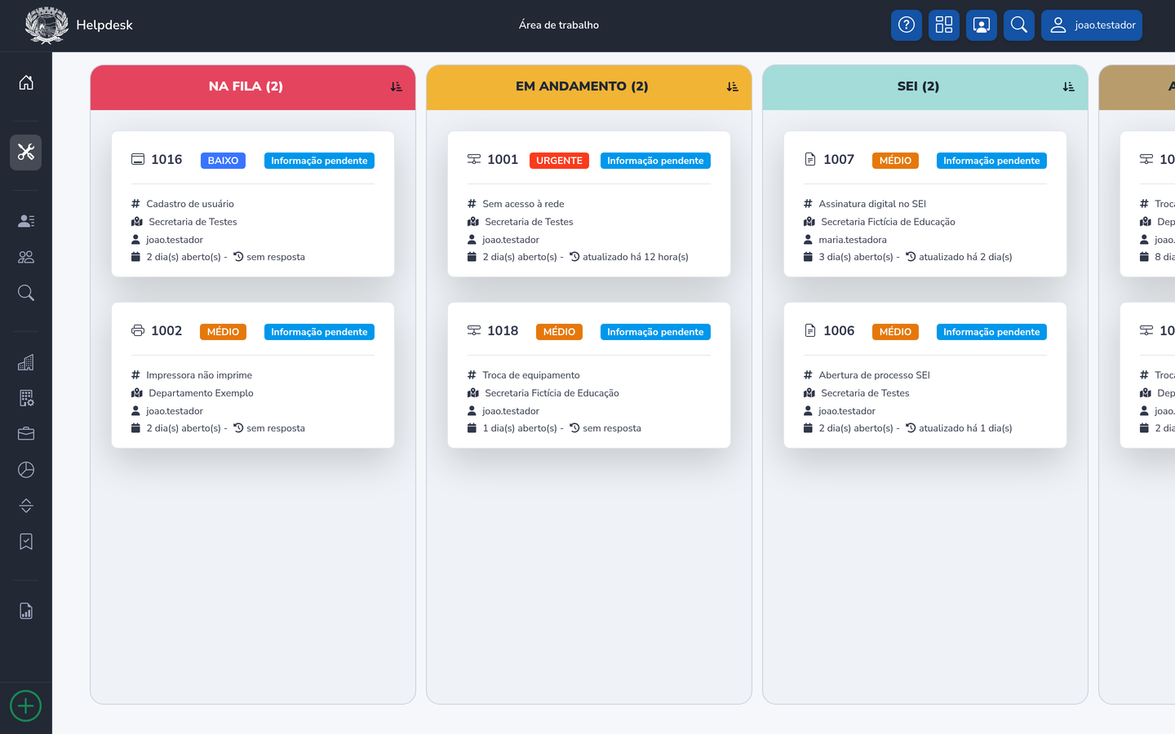1175x734 pixels.
Task: Click the Helpdesk crest logo
Action: click(x=47, y=25)
